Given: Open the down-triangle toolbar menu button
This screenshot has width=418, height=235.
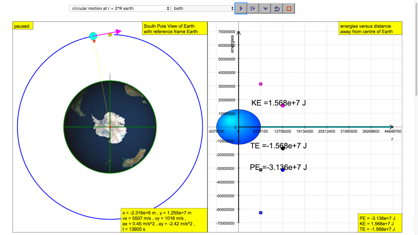Looking at the screenshot, I should pyautogui.click(x=265, y=8).
